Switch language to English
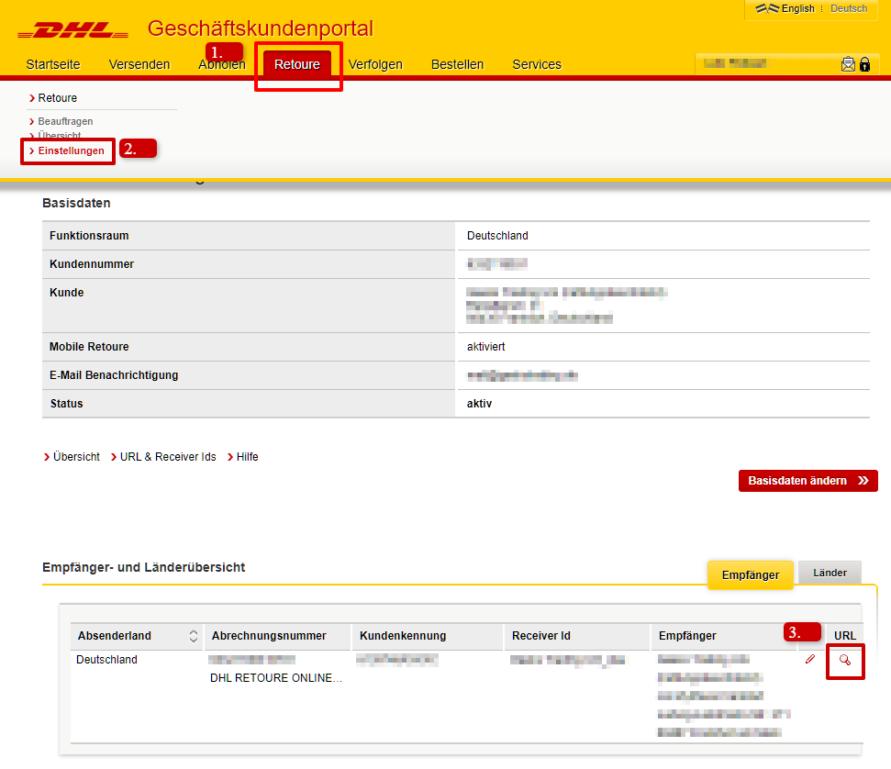The height and width of the screenshot is (769, 891). 797,8
